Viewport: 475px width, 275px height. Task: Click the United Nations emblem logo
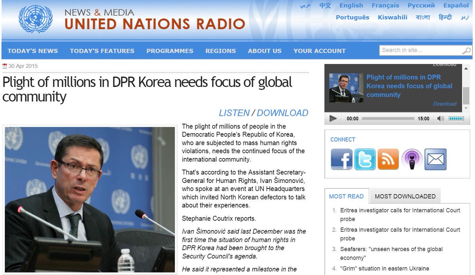point(36,19)
